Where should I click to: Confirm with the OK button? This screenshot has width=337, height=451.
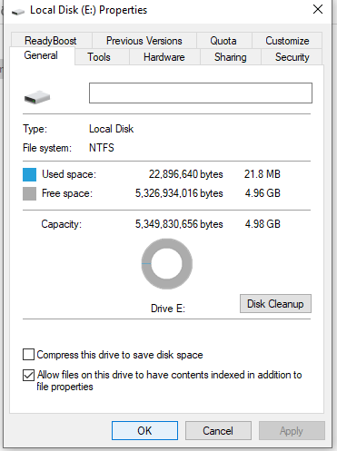[x=144, y=430]
